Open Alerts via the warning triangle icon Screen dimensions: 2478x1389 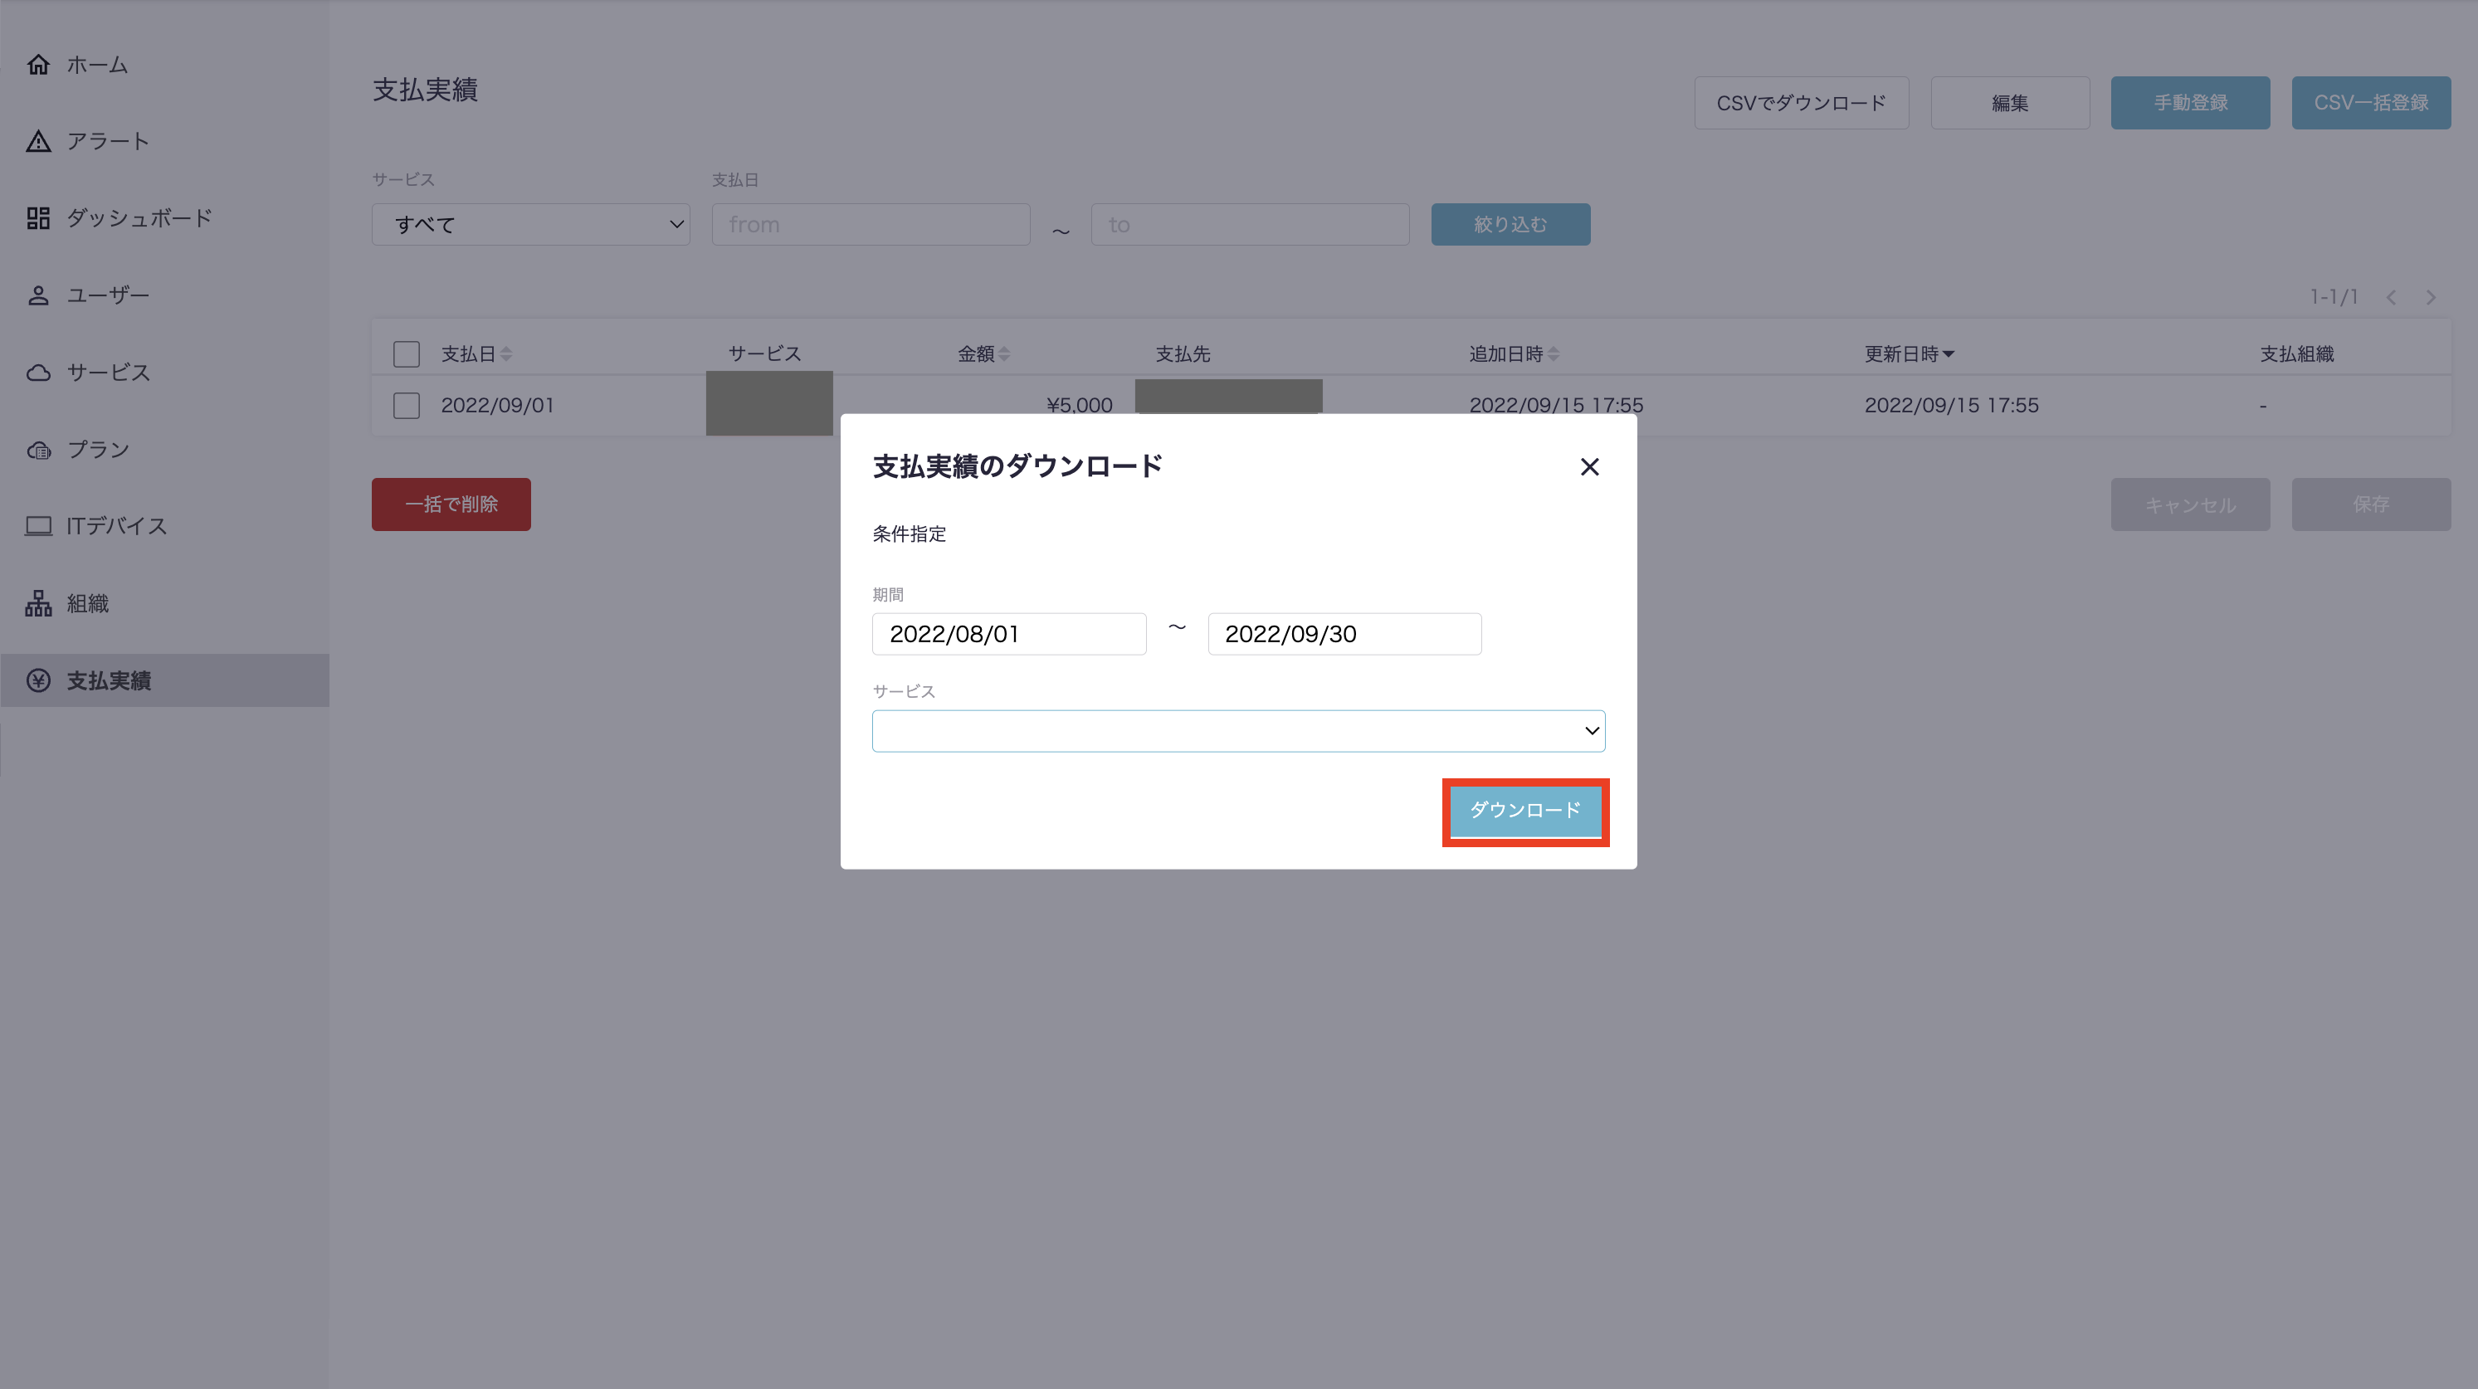38,141
